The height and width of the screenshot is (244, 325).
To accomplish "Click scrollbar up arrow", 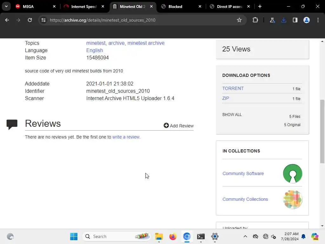I will pyautogui.click(x=322, y=41).
